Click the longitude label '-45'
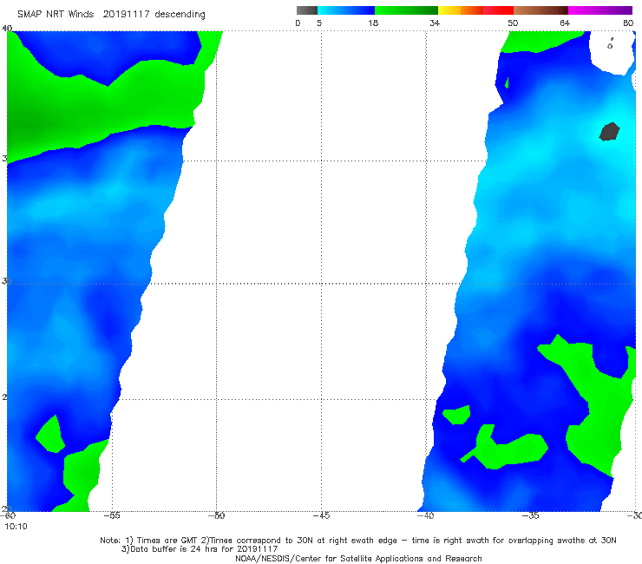Image resolution: width=642 pixels, height=564 pixels. point(321,515)
